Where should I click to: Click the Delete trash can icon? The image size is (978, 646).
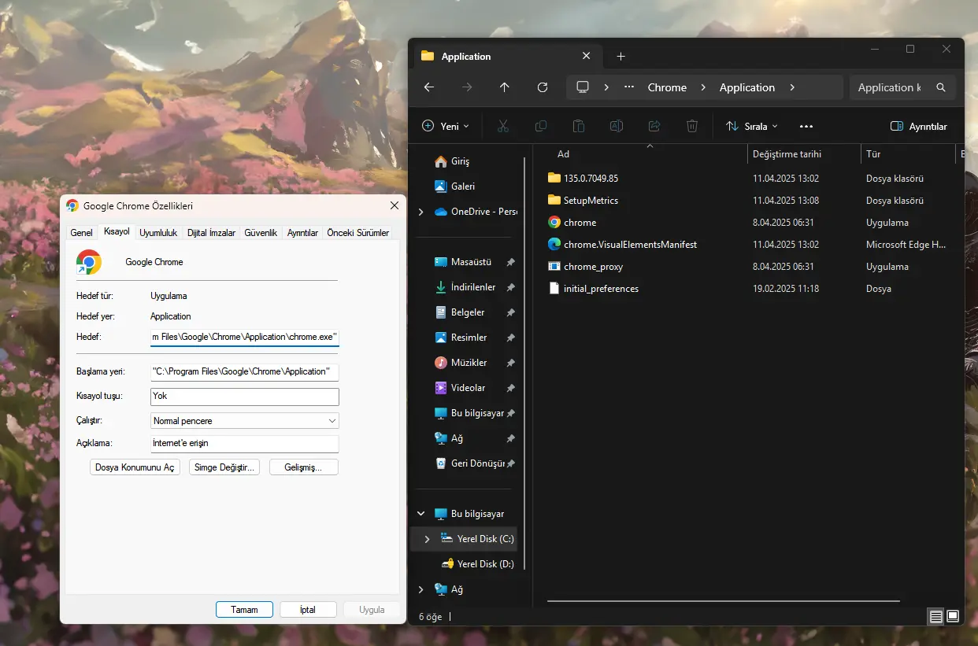691,126
